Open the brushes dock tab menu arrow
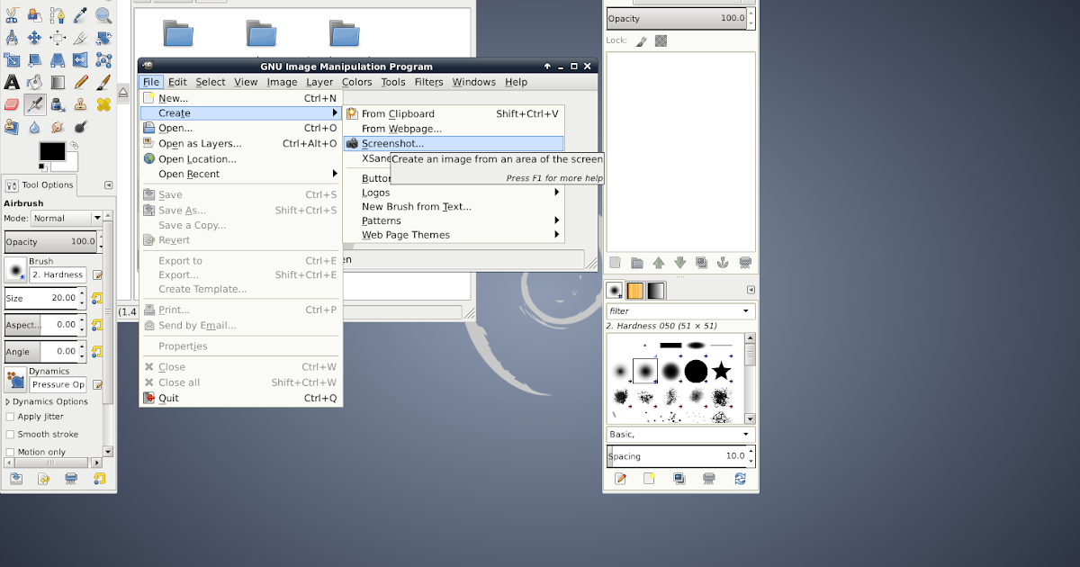The width and height of the screenshot is (1080, 567). [751, 290]
